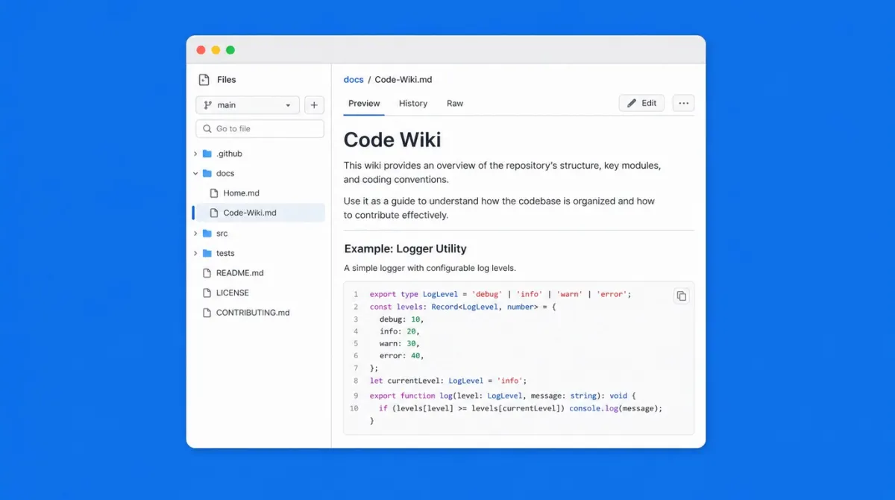Screen dimensions: 895x500
Task: Expand the tests folder chevron
Action: 195,253
